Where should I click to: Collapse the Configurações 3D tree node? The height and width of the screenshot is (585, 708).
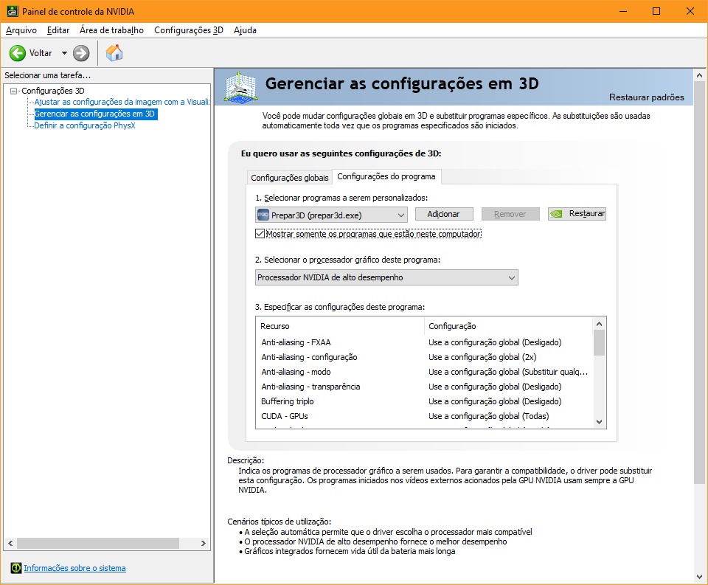point(13,91)
